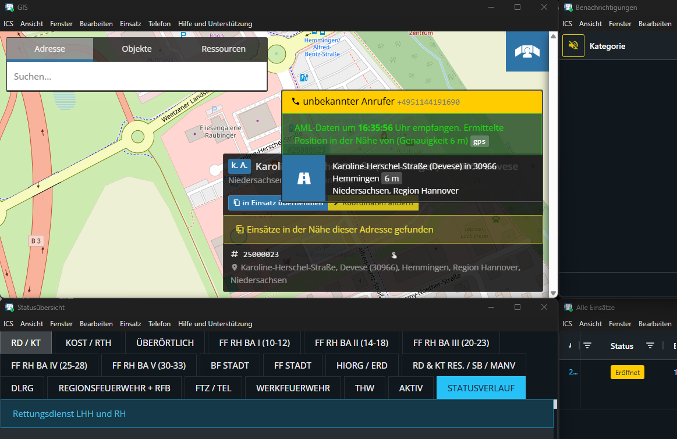Image resolution: width=677 pixels, height=439 pixels.
Task: Click the call-taker headset icon on the map
Action: pos(527,52)
